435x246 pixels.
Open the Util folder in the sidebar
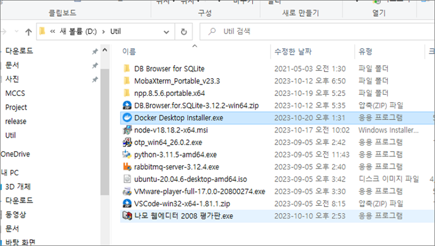coord(11,135)
